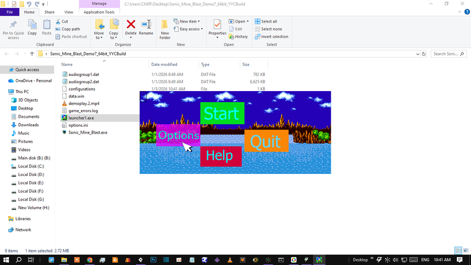The height and width of the screenshot is (265, 471).
Task: Open the File tab
Action: 9,12
